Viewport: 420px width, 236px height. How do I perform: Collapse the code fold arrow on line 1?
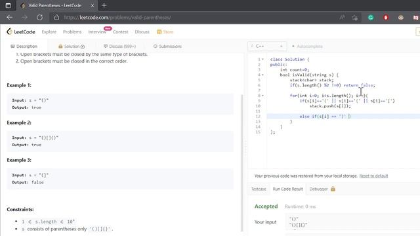coord(262,60)
